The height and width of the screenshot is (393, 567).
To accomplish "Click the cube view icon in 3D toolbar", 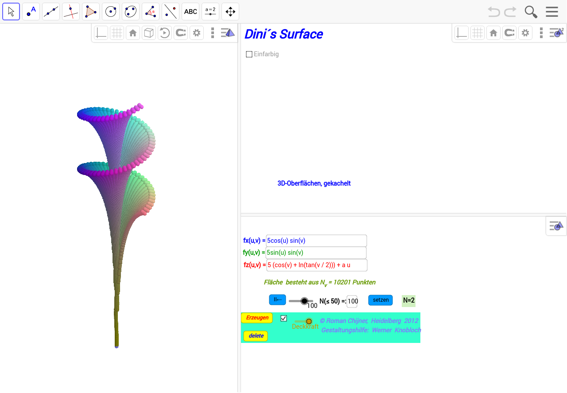I will click(148, 32).
